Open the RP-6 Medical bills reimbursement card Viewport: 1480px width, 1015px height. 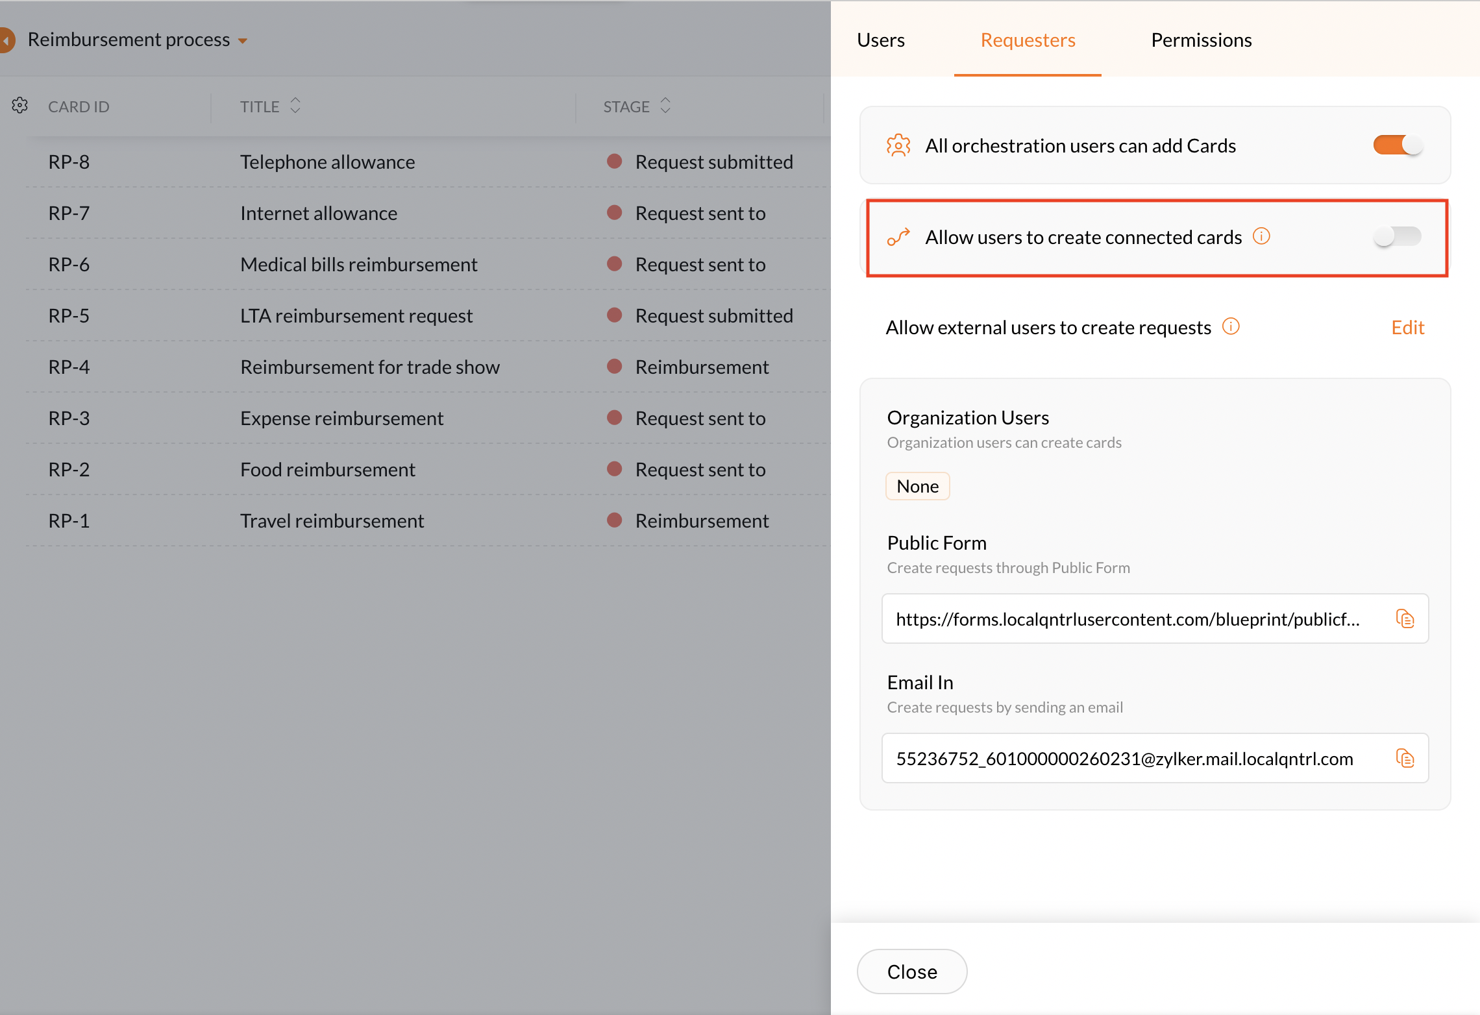pyautogui.click(x=358, y=265)
